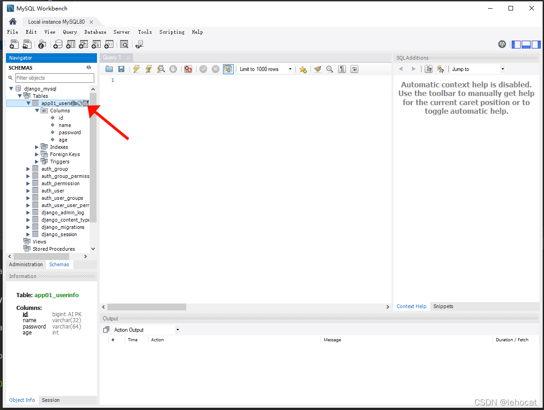Expand the Foreign Keys node
This screenshot has width=544, height=410.
pos(37,154)
